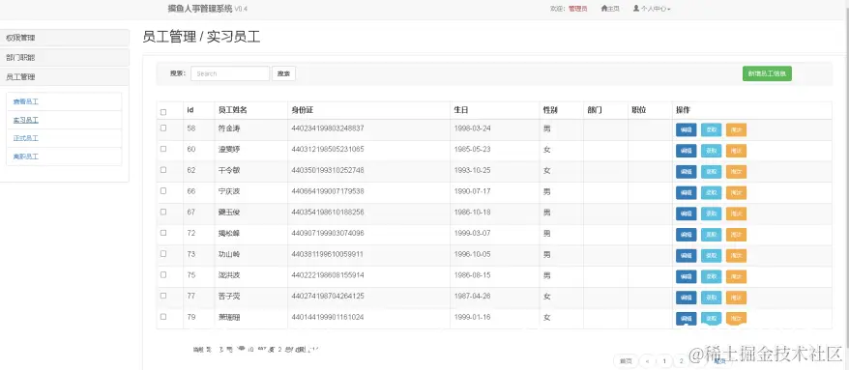Click the light-blue 录取 button for id 66
The width and height of the screenshot is (849, 370).
click(711, 192)
